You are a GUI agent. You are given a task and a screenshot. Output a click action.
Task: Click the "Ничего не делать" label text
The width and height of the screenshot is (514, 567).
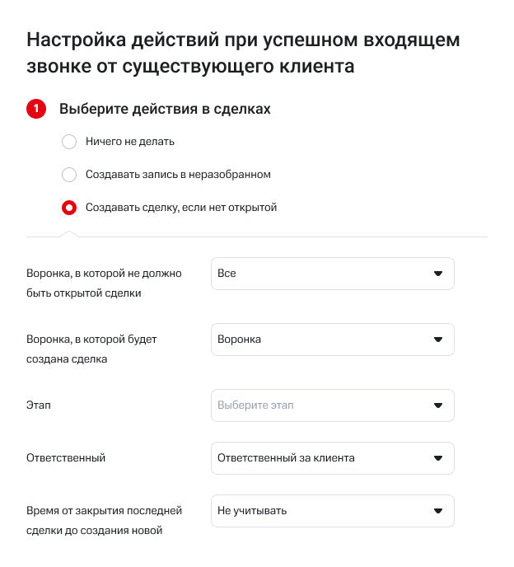(x=130, y=142)
